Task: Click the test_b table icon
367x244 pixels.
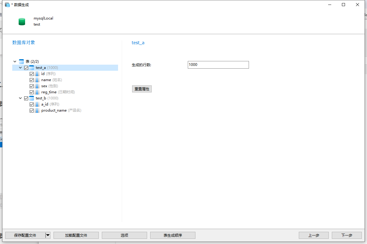Action: click(32, 98)
